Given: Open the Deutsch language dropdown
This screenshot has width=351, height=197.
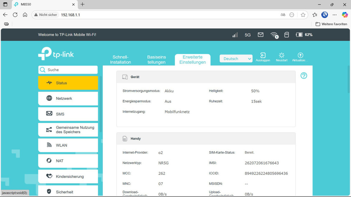Looking at the screenshot, I should [x=236, y=59].
